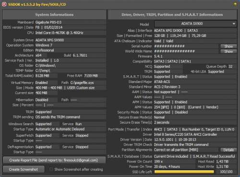Select BIOS version value F8 | 05/02/2014
This screenshot has width=240, height=177.
coord(49,27)
